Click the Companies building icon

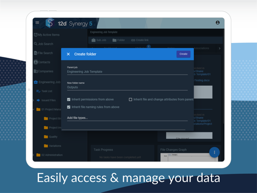[x=35, y=71]
